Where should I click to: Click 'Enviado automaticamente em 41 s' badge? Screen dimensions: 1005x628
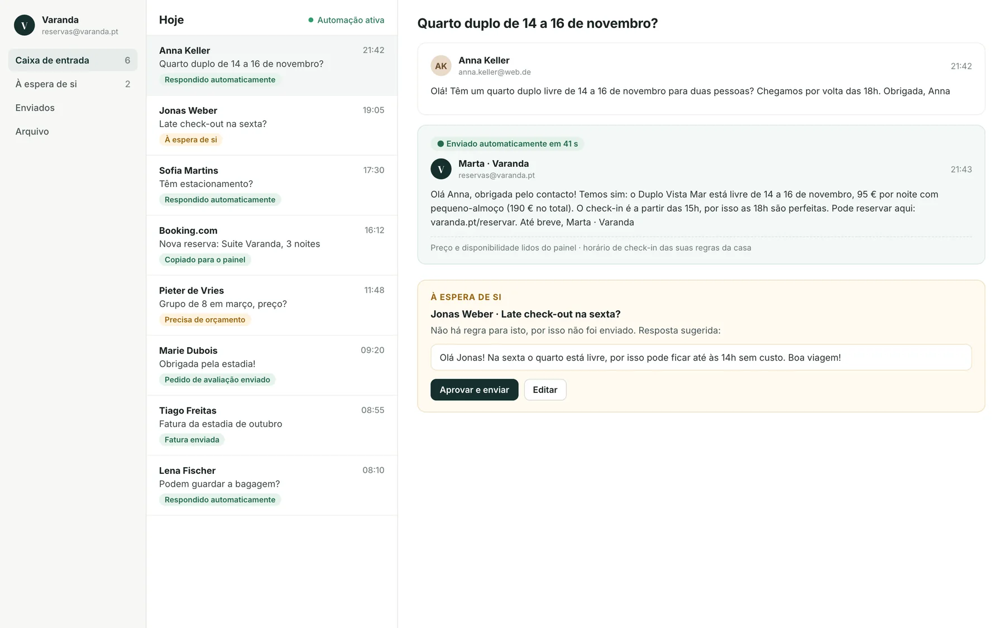click(507, 143)
